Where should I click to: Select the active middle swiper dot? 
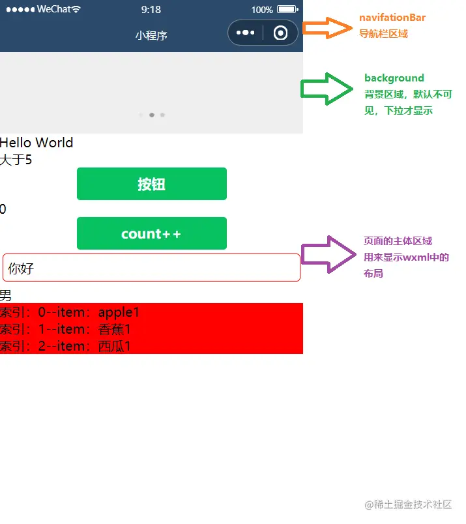tap(152, 115)
